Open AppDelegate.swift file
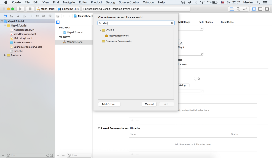 pyautogui.click(x=24, y=30)
